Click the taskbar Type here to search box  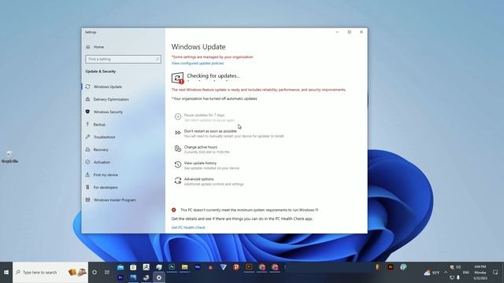pos(50,273)
